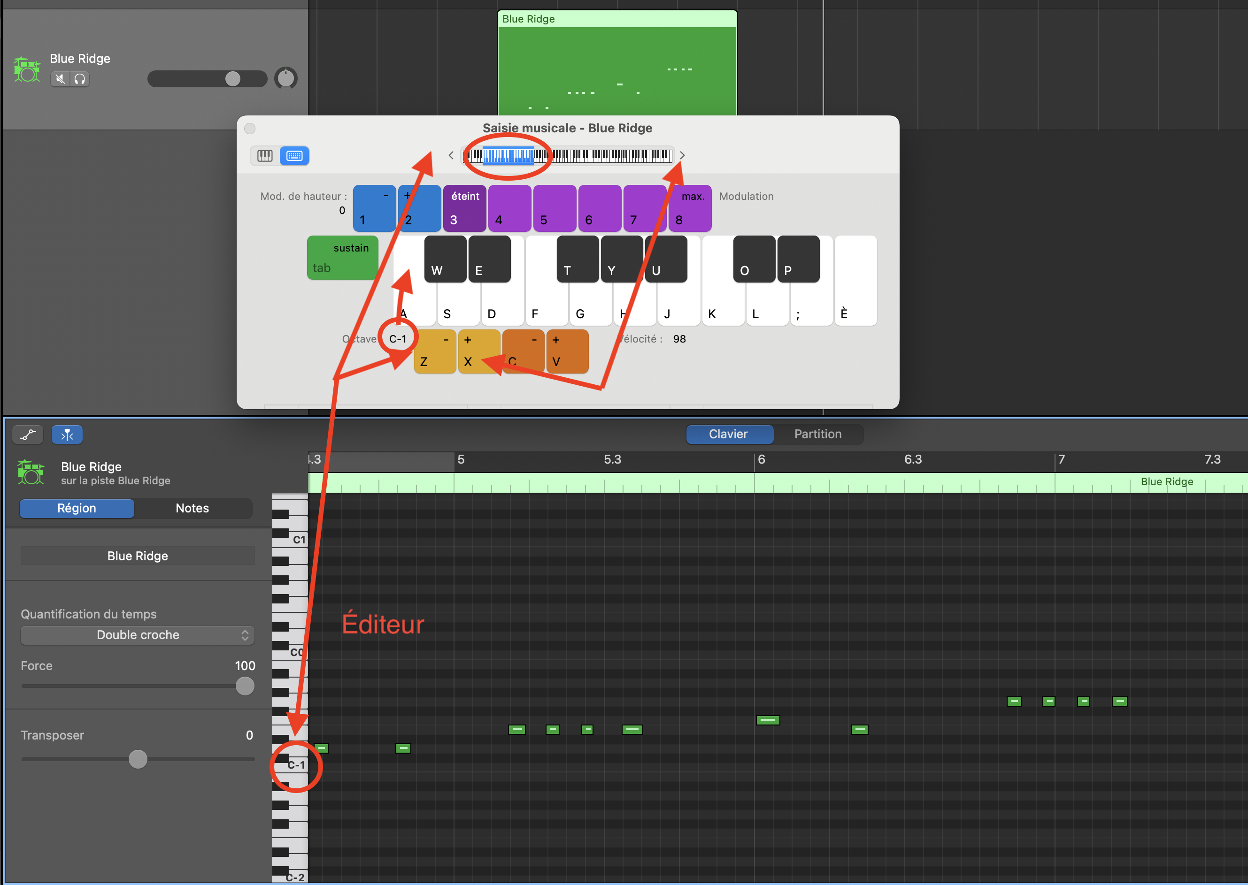Play black key E

point(490,259)
